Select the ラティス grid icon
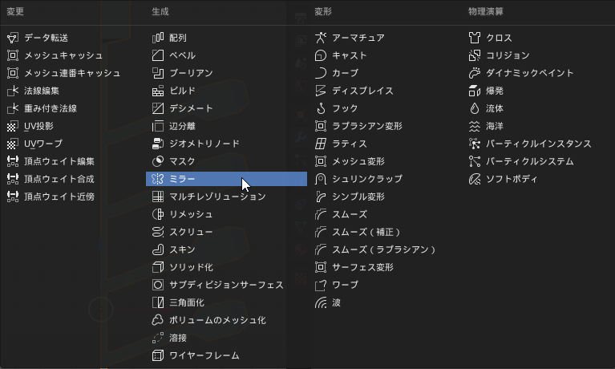Image resolution: width=615 pixels, height=369 pixels. pos(321,144)
